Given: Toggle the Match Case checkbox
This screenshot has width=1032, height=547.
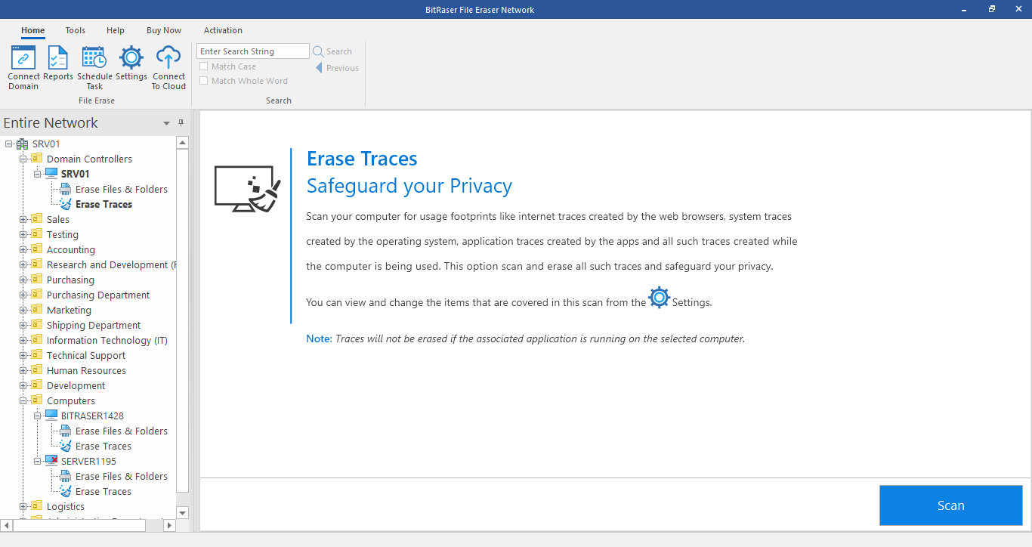Looking at the screenshot, I should click(x=203, y=66).
